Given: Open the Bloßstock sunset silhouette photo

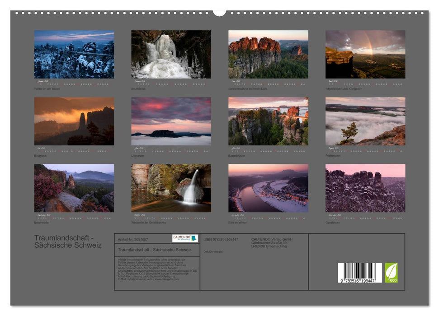Looking at the screenshot, I should pos(74,121).
